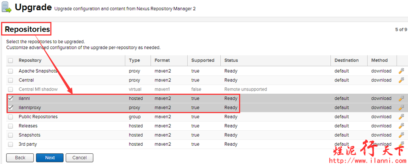Click the Upgrade page icon in header
The height and width of the screenshot is (164, 408).
click(7, 8)
